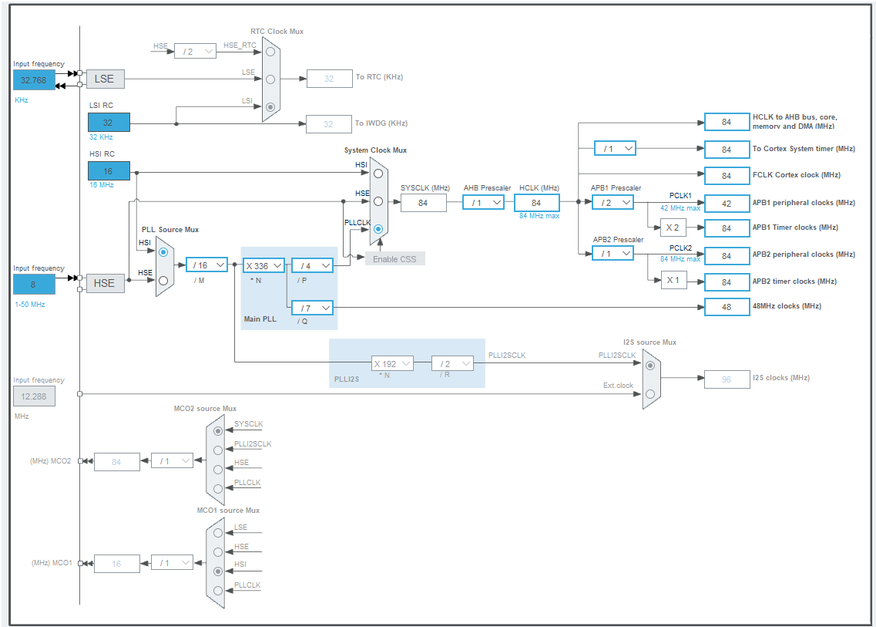
Task: Open the PLL /M divider dropdown
Action: 206,265
